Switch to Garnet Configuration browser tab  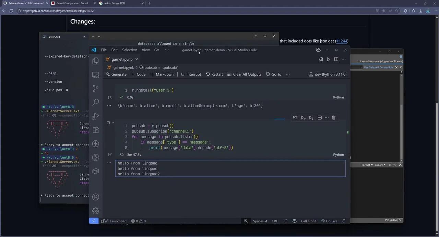tap(72, 3)
